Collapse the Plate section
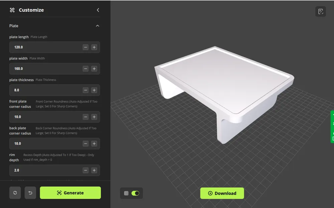Screen dimensions: 334x208 [98, 26]
